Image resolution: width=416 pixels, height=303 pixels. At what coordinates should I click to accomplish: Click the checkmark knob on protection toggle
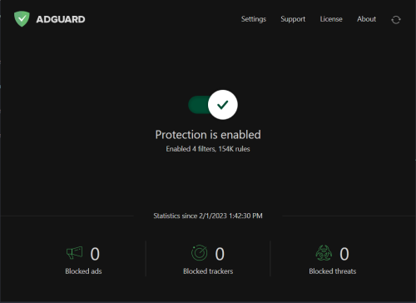(x=223, y=105)
